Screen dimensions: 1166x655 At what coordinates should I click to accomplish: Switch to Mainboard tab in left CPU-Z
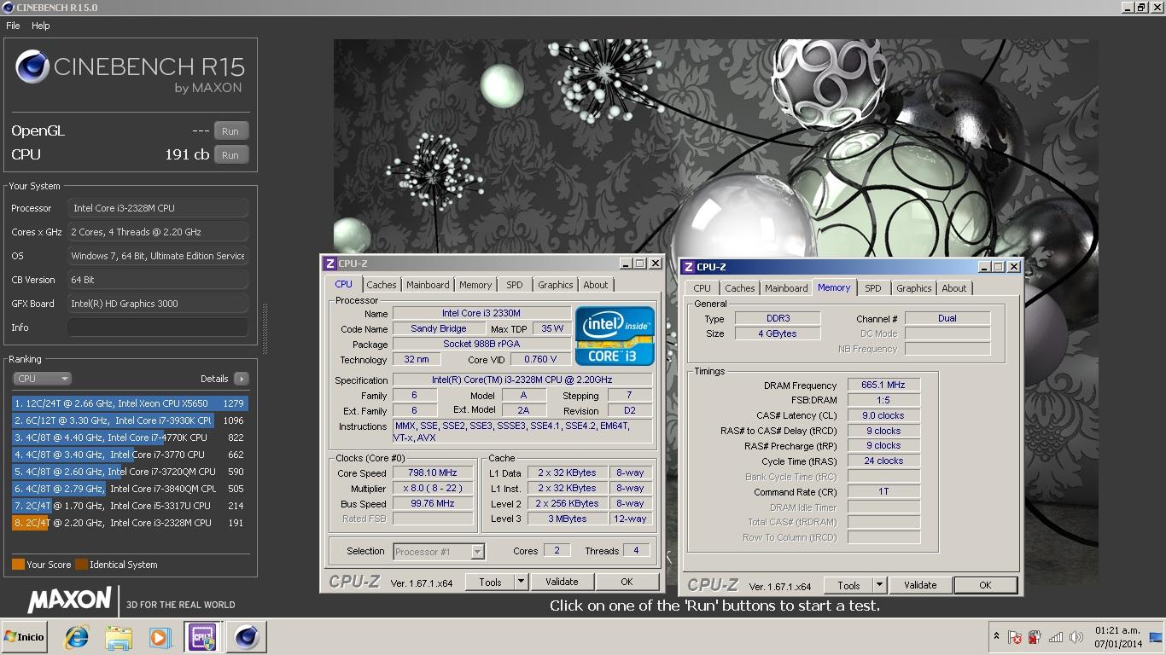pyautogui.click(x=428, y=285)
